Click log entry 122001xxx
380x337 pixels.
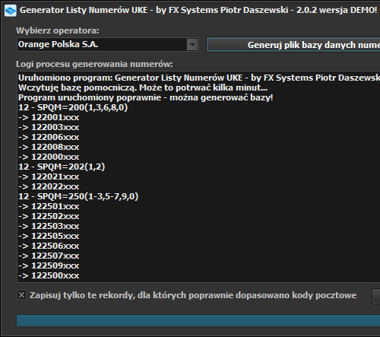49,117
